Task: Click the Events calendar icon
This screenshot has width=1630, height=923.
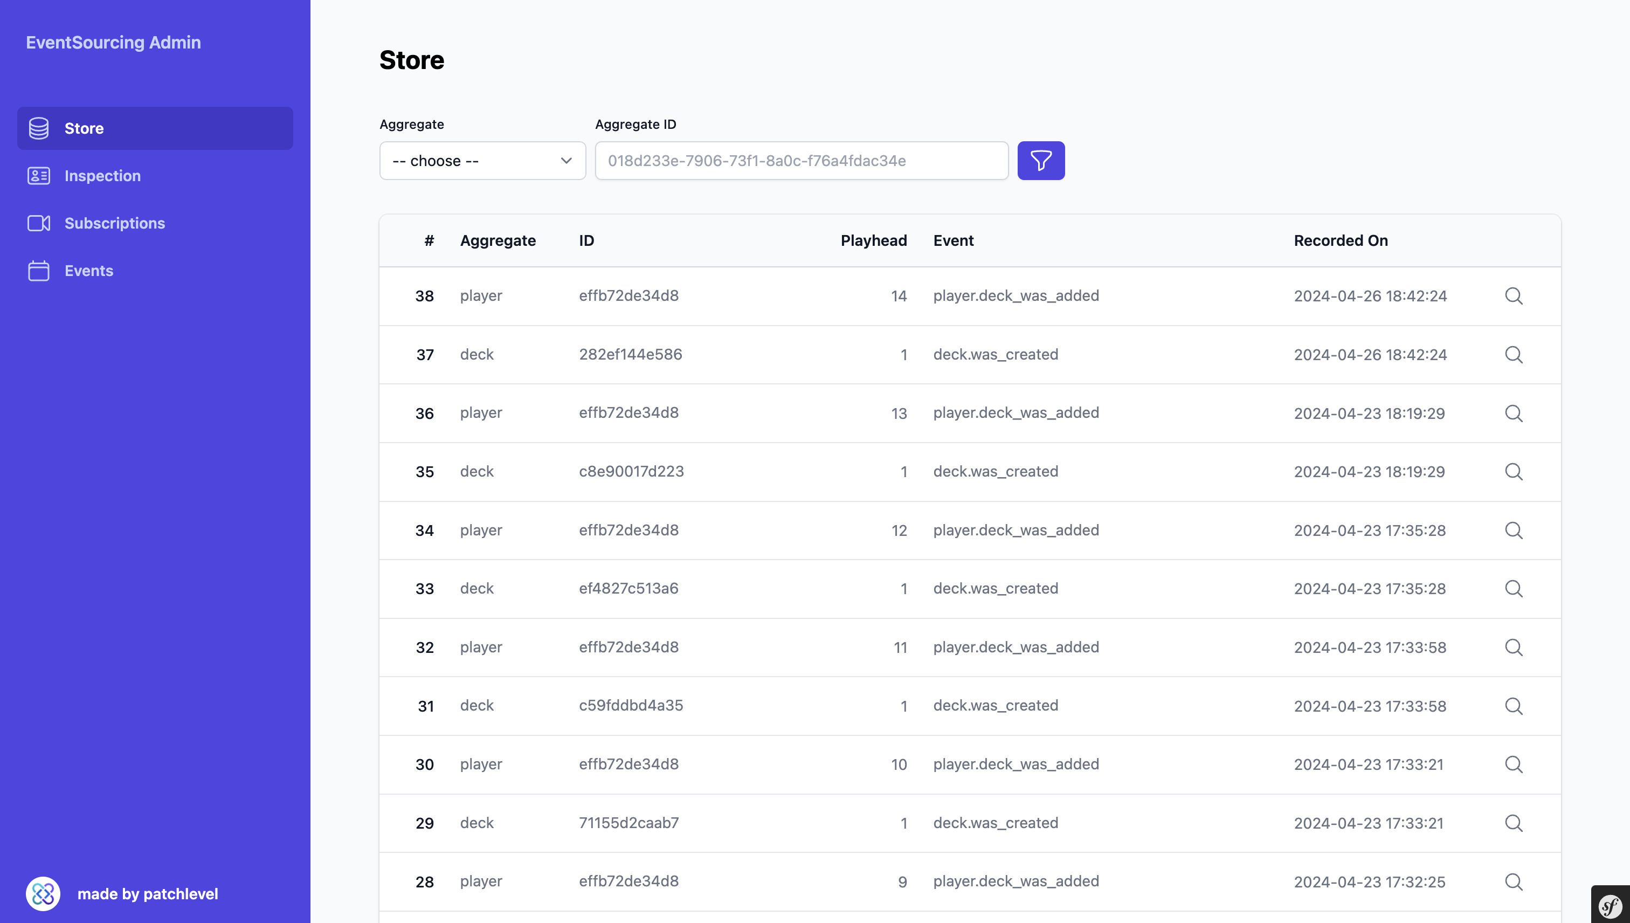Action: point(39,271)
